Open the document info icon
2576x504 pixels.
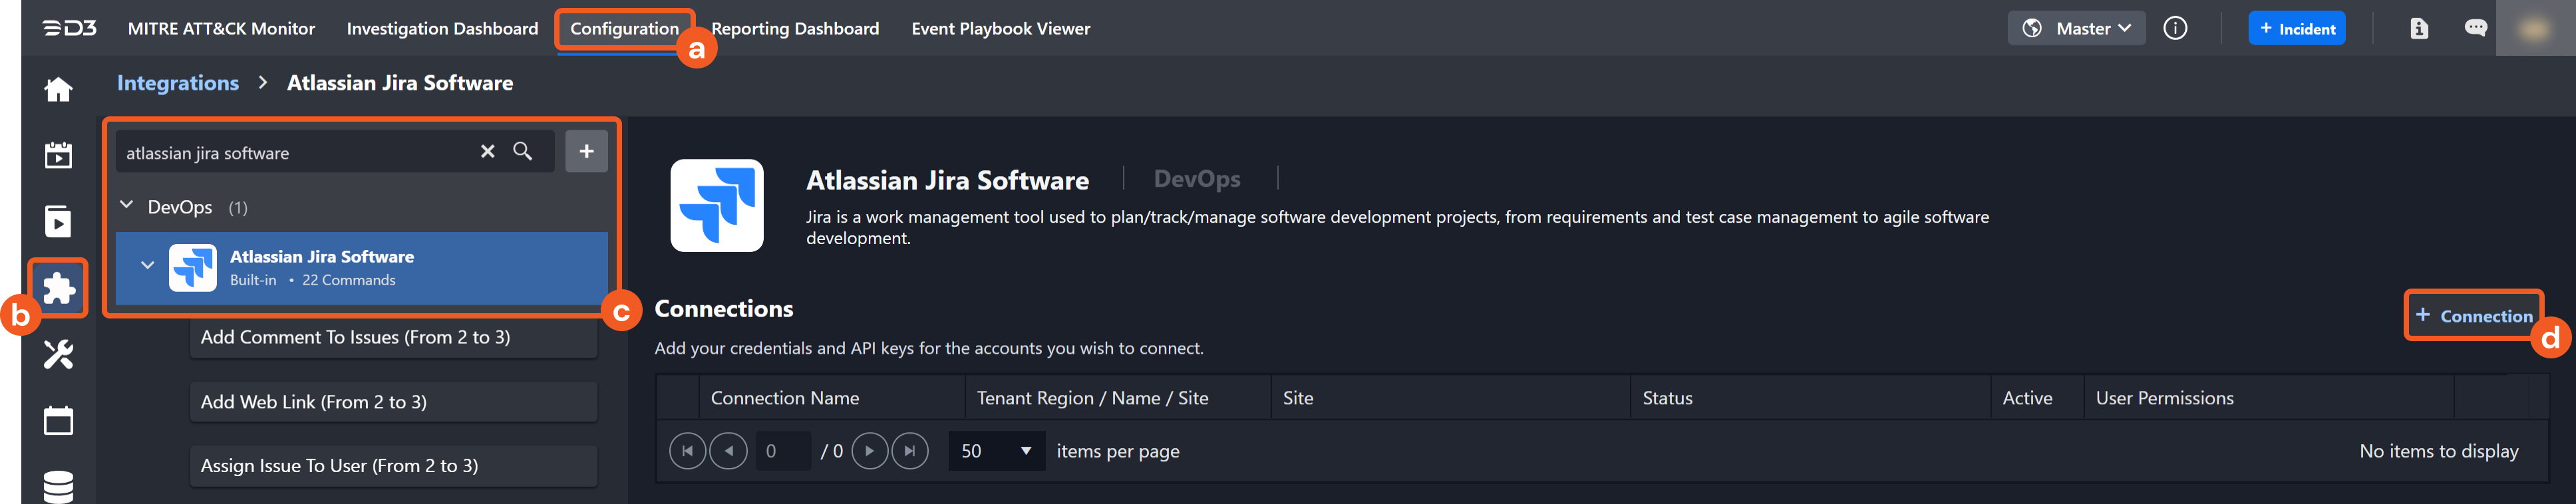pyautogui.click(x=2419, y=28)
